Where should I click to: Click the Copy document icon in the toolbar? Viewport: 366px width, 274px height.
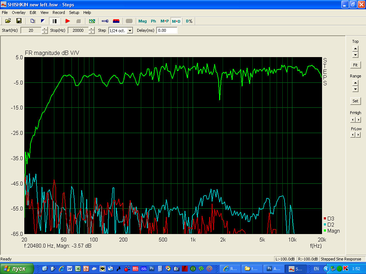(x=33, y=21)
